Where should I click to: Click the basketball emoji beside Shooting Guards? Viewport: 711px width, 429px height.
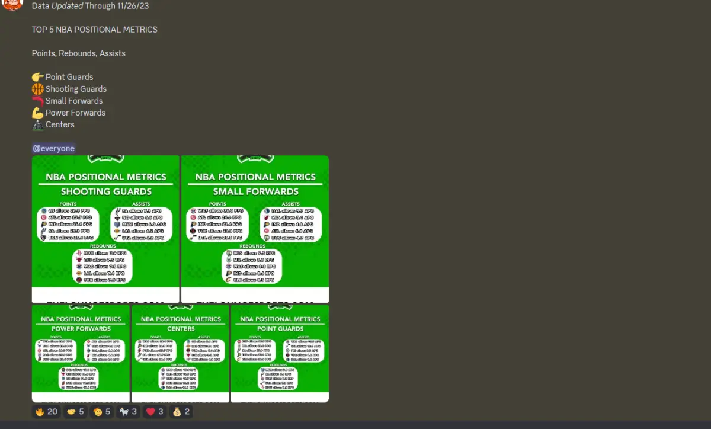pos(37,89)
